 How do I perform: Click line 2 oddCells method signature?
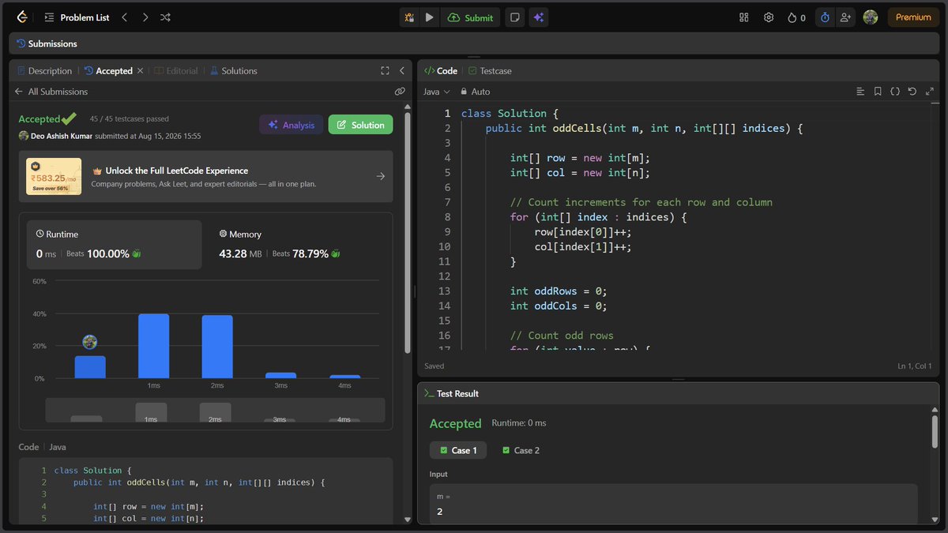644,128
